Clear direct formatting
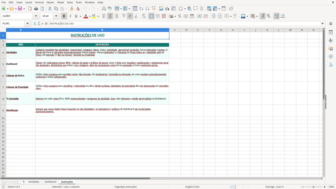336x189 pixels. pos(78,9)
